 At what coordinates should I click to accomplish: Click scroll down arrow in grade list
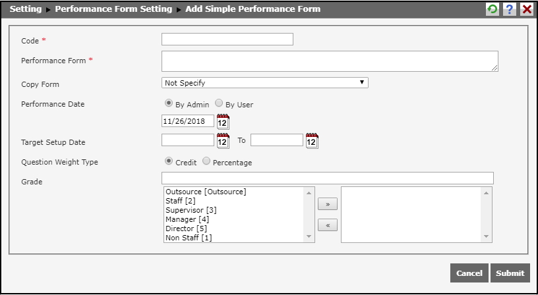(309, 236)
